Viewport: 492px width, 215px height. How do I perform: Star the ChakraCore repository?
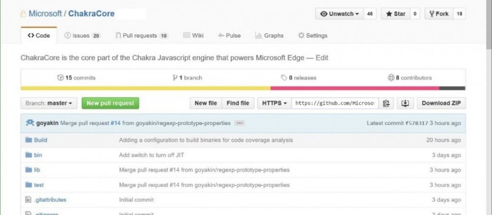pos(395,14)
